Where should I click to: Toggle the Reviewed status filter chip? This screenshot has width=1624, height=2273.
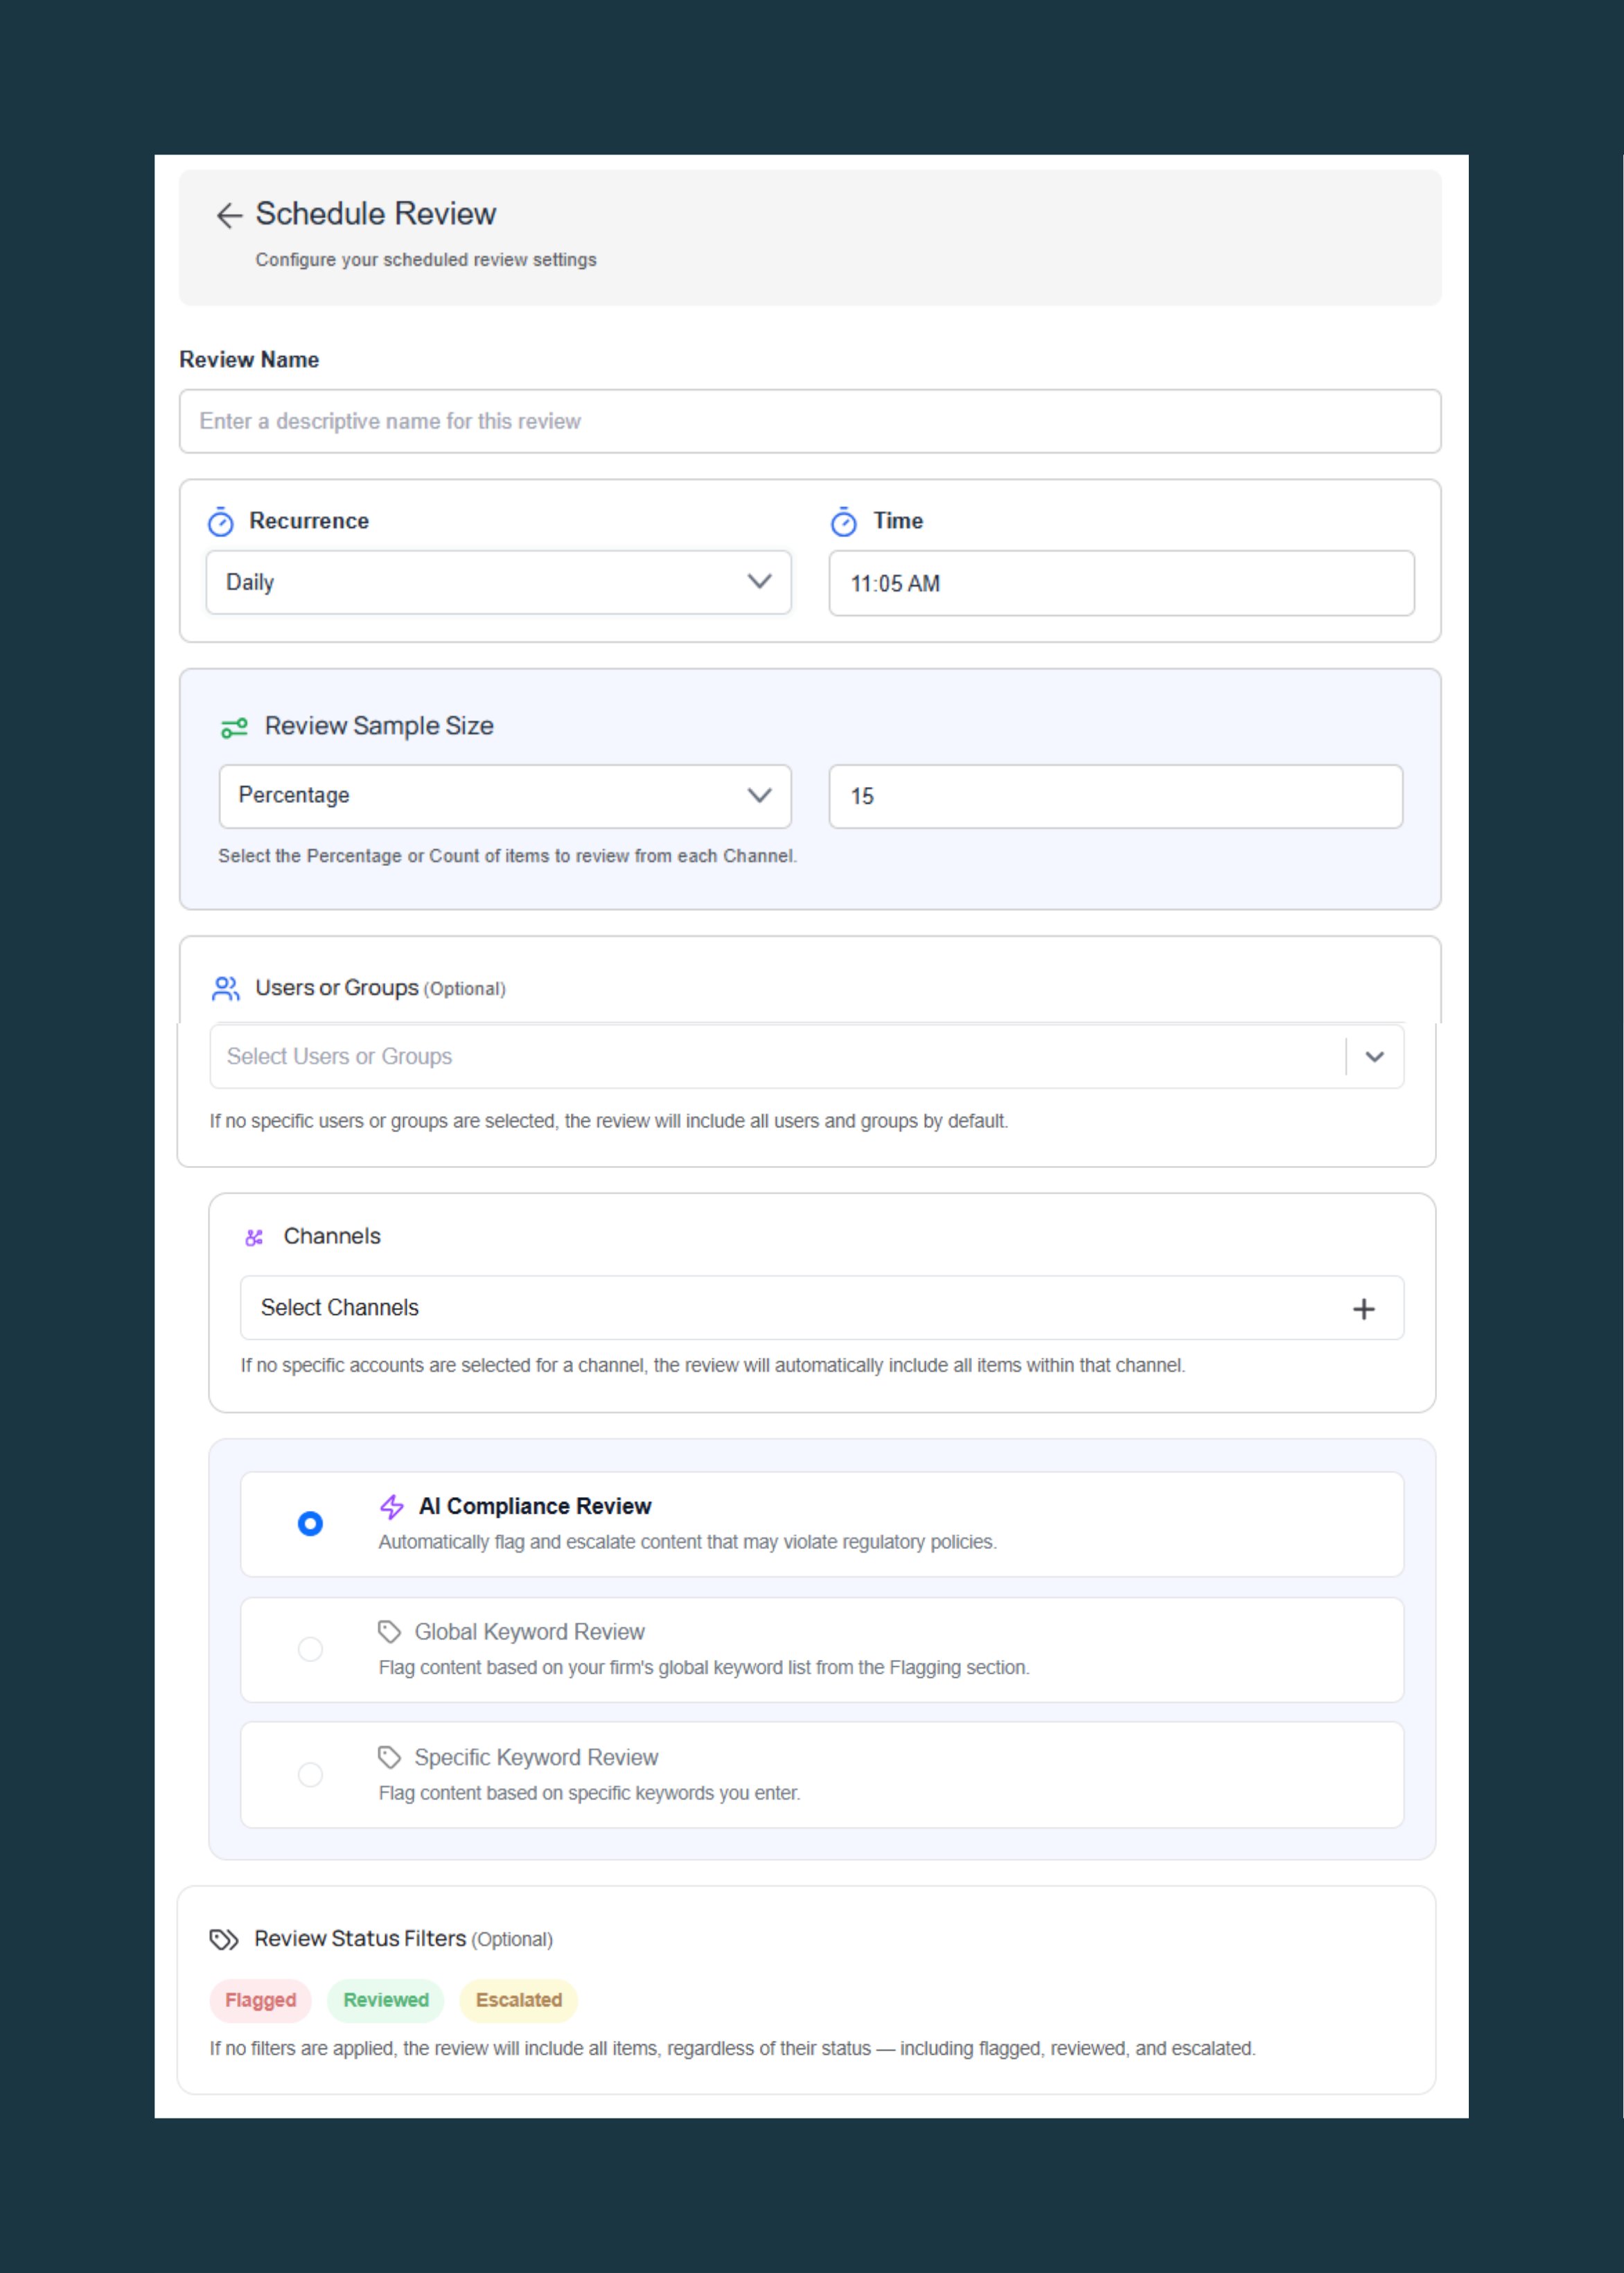pos(386,2000)
